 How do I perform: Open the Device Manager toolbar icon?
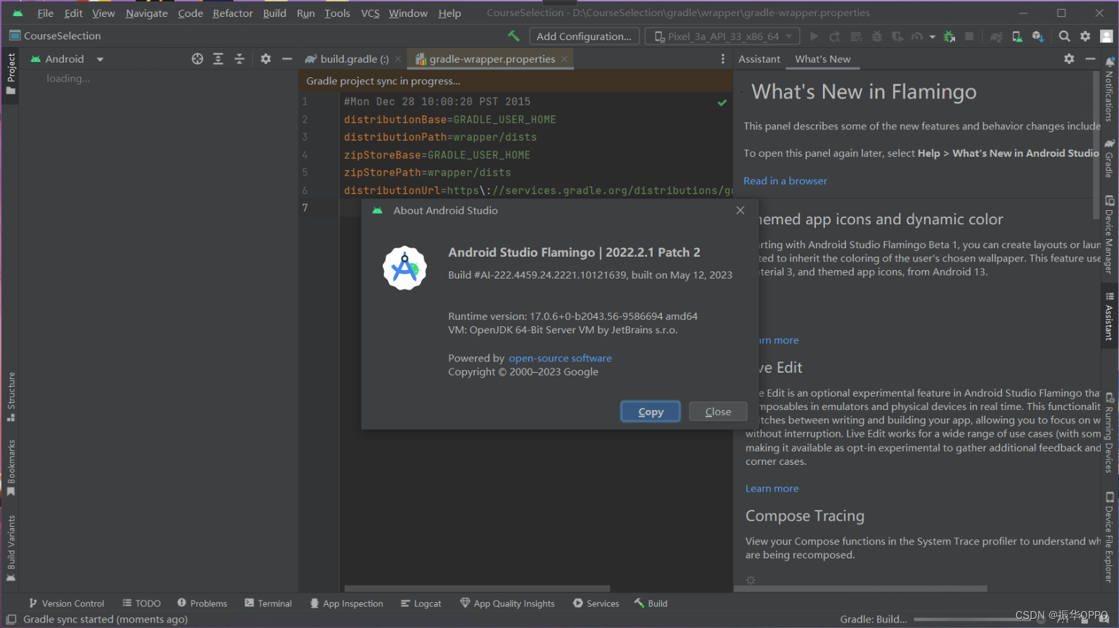pyautogui.click(x=1017, y=37)
